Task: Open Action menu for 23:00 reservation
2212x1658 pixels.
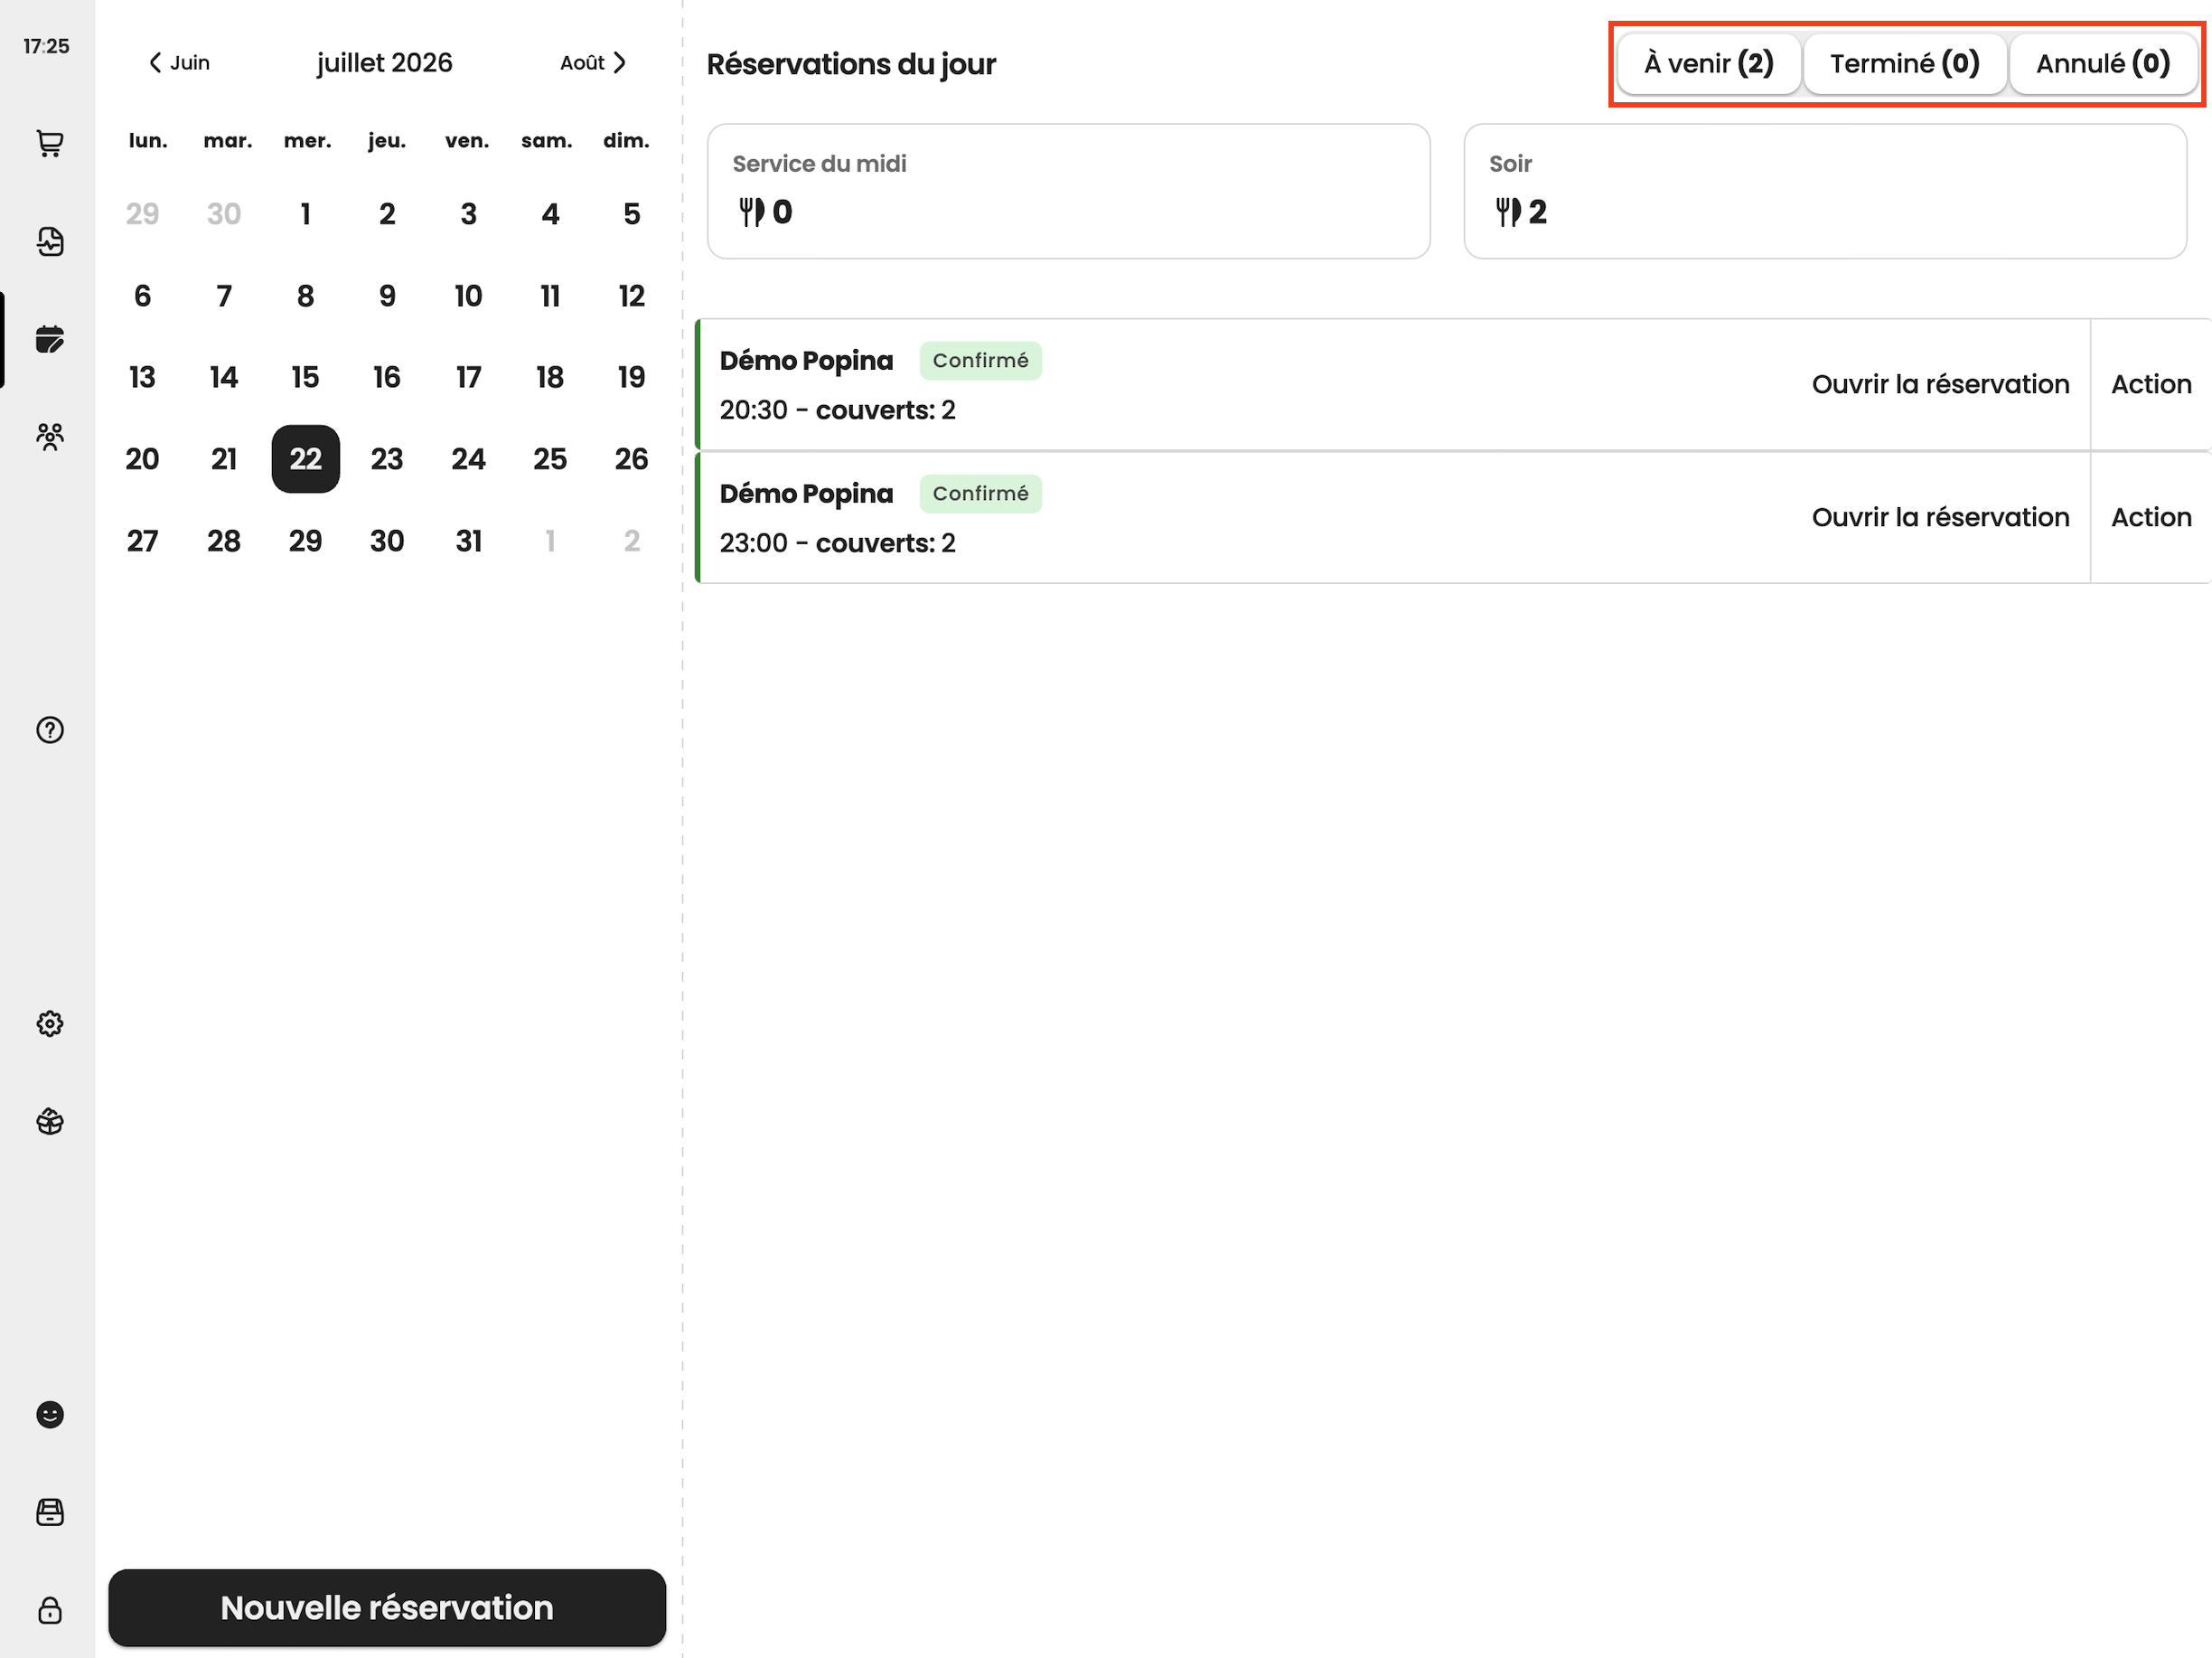Action: pyautogui.click(x=2151, y=517)
